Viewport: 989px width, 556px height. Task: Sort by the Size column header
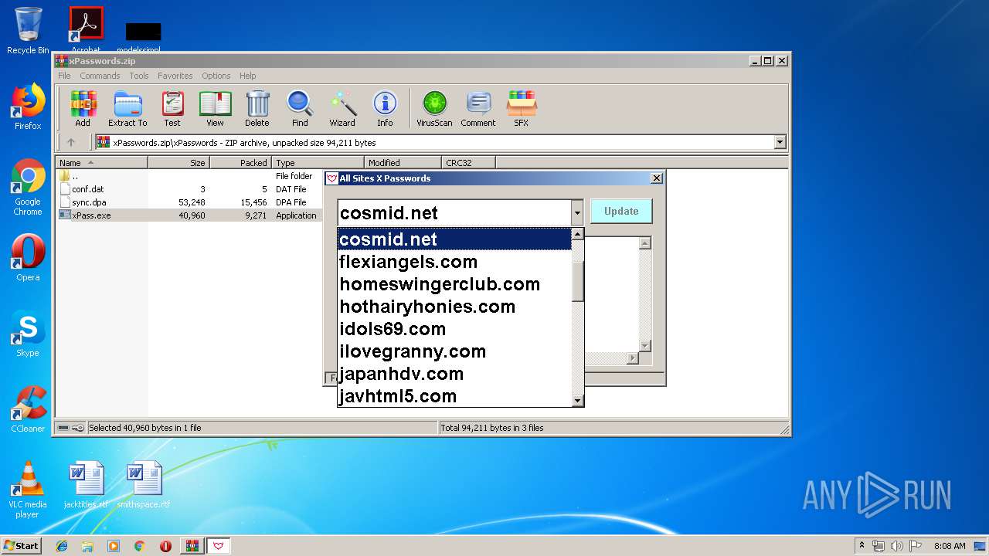[x=178, y=163]
